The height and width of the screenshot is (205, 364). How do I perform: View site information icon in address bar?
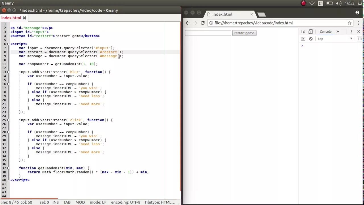coord(211,23)
